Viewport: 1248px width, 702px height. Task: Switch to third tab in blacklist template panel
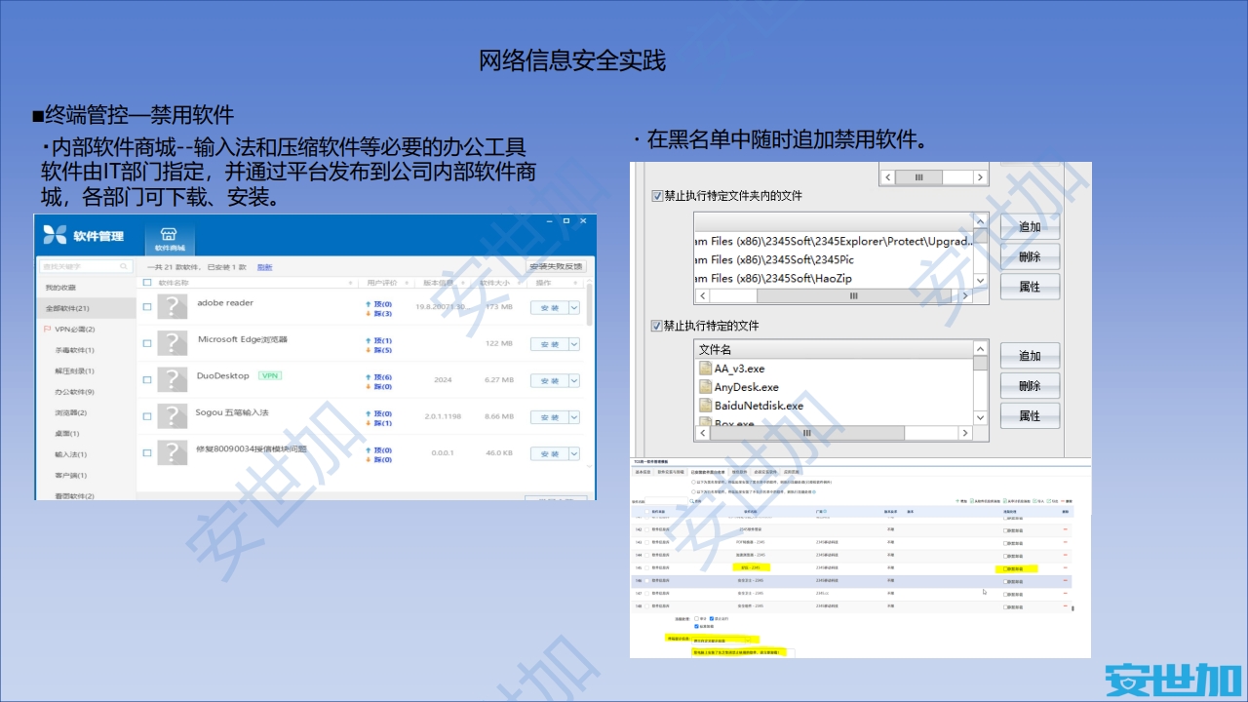(710, 471)
